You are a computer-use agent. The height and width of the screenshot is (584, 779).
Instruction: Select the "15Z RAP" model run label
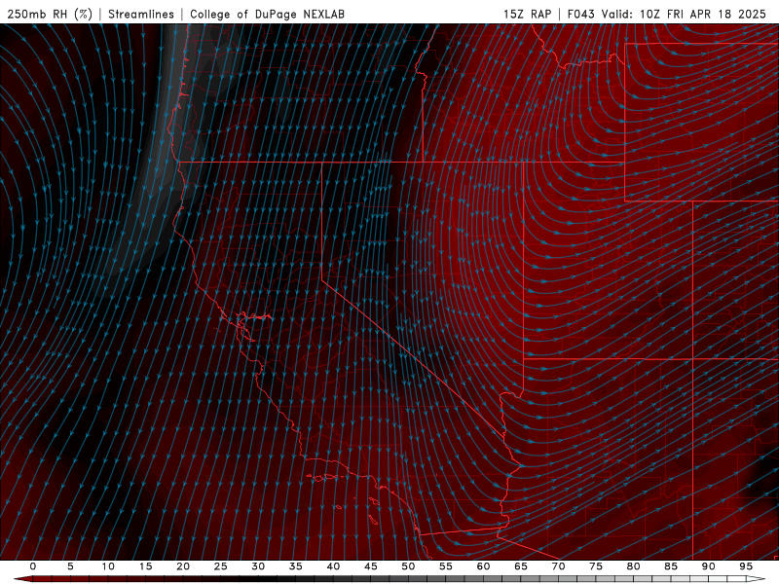pyautogui.click(x=527, y=14)
